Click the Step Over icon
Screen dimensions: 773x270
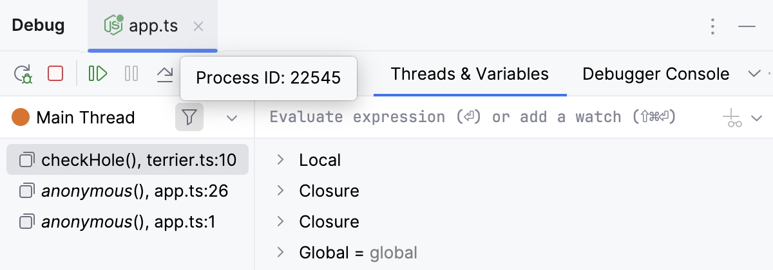click(166, 75)
